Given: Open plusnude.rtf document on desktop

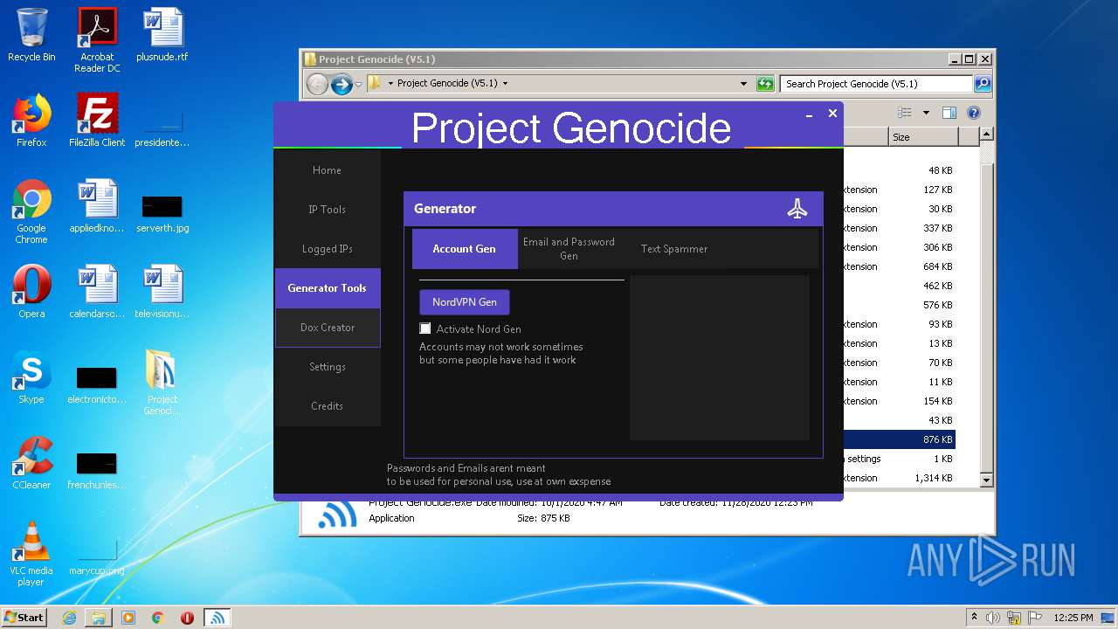Looking at the screenshot, I should 162,35.
